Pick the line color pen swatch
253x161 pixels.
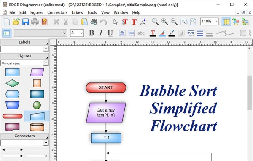[172, 33]
